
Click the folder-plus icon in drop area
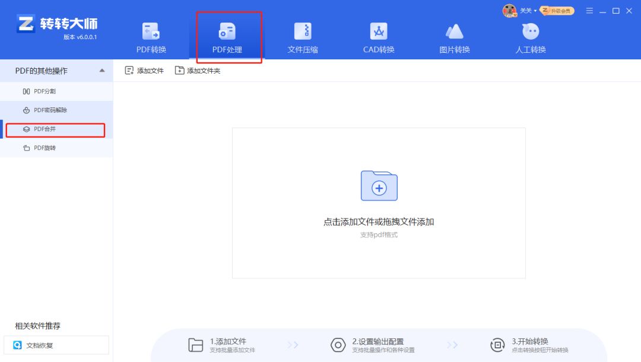[379, 186]
